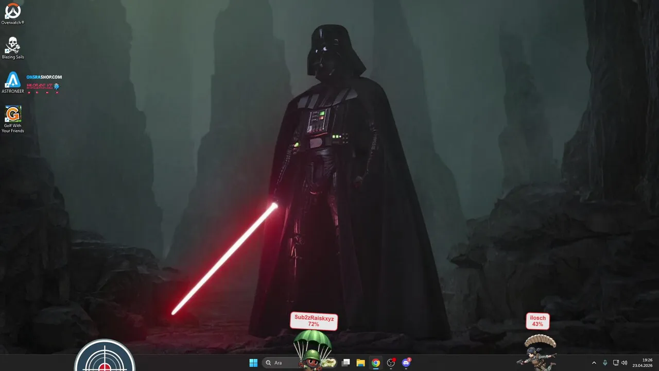659x371 pixels.
Task: Click the microphone tray icon
Action: click(605, 363)
